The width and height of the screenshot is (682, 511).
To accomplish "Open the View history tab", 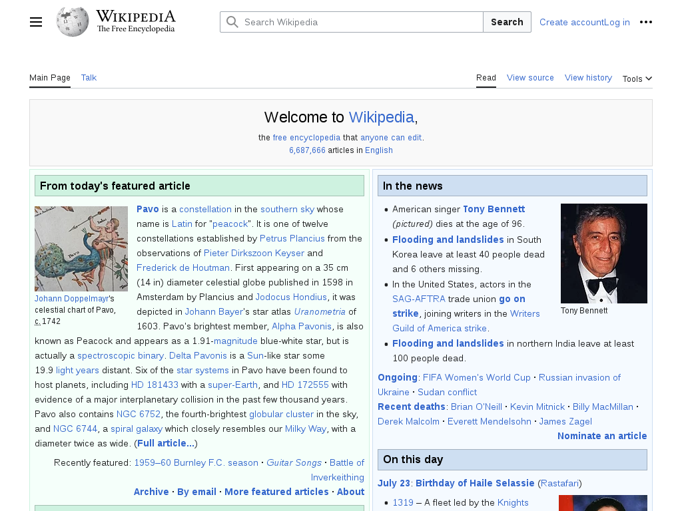I will coord(588,78).
